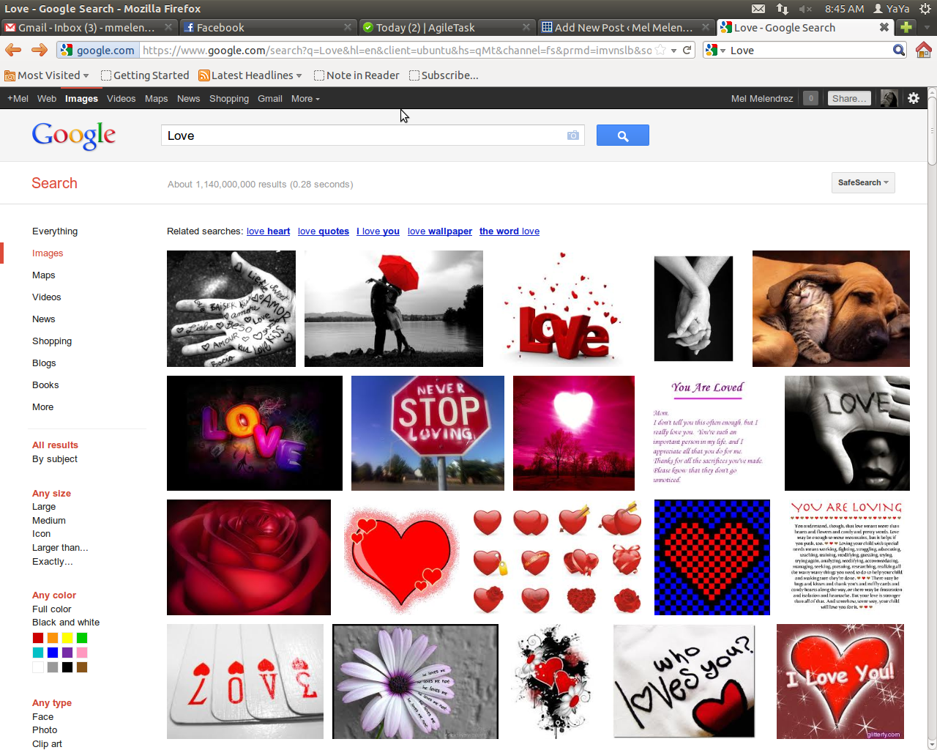
Task: Select the brown color filter swatch
Action: (82, 667)
